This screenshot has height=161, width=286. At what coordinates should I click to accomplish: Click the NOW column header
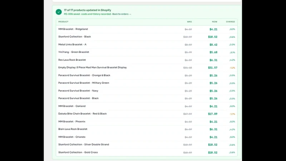pos(214,22)
